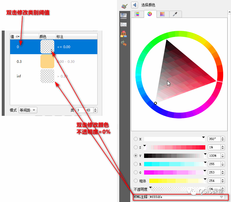Click the 不透明度 opacity slider
This screenshot has width=231, height=202.
pyautogui.click(x=177, y=189)
